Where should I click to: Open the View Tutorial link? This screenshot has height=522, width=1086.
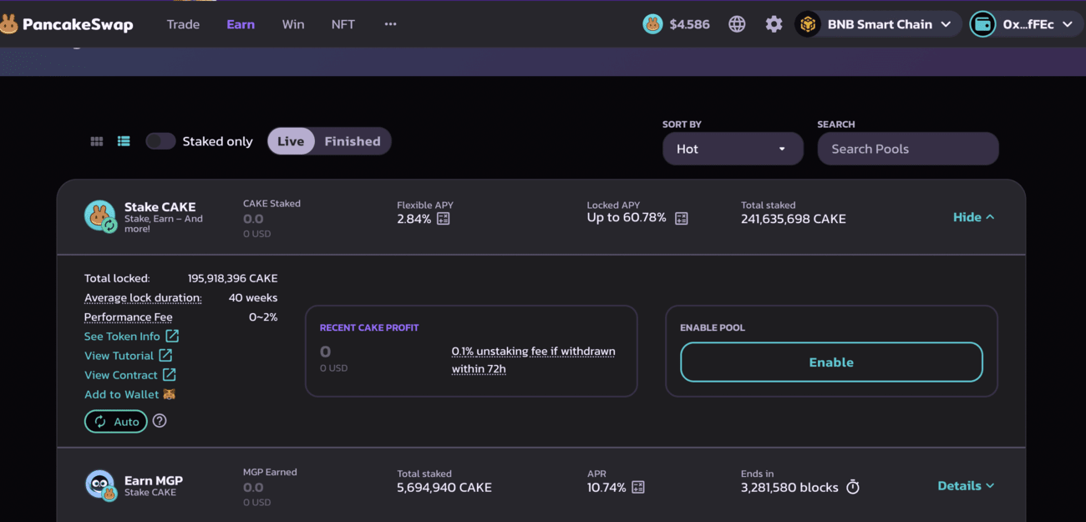tap(119, 356)
